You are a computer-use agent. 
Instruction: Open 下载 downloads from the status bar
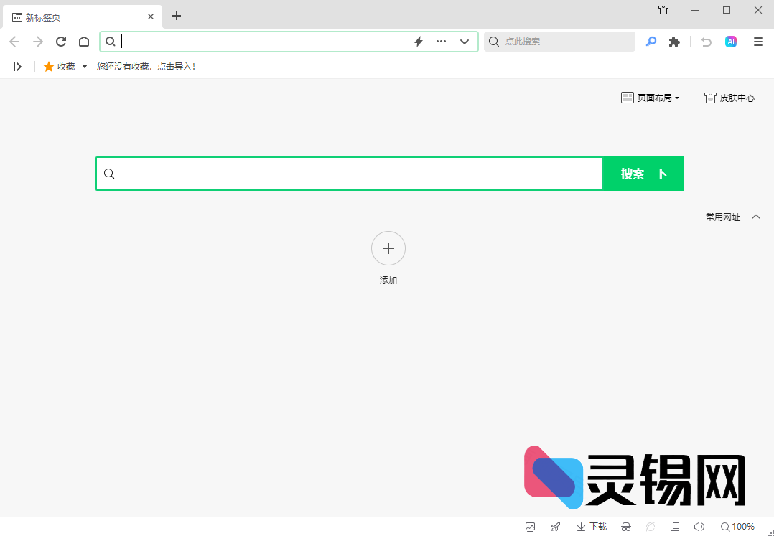point(590,526)
